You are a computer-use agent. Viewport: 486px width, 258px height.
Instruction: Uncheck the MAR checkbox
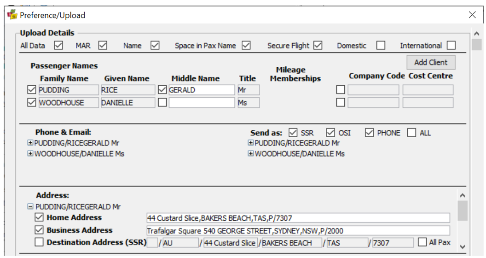(x=103, y=45)
